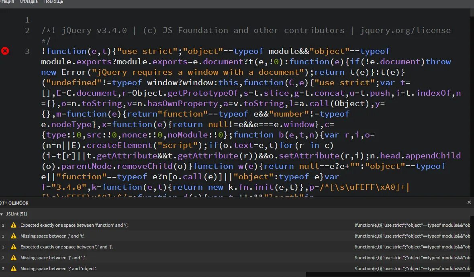Select message "Missing space between ';' and 'object'"
Viewport: 474px width, 277px height.
coord(59,269)
